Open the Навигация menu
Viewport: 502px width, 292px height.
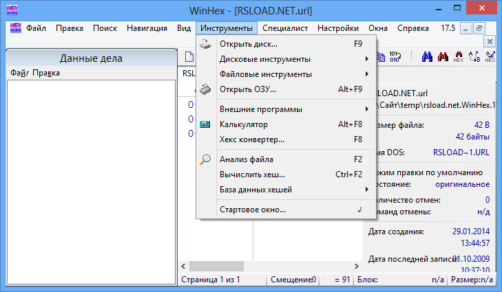click(x=147, y=28)
